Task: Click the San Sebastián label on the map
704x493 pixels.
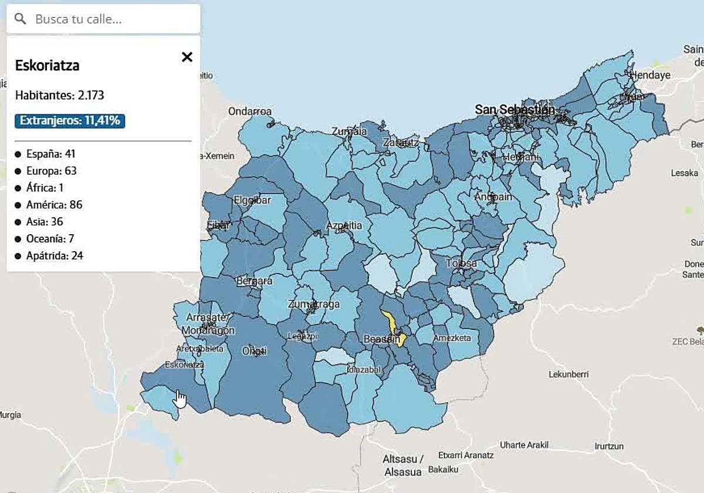Action: 515,110
